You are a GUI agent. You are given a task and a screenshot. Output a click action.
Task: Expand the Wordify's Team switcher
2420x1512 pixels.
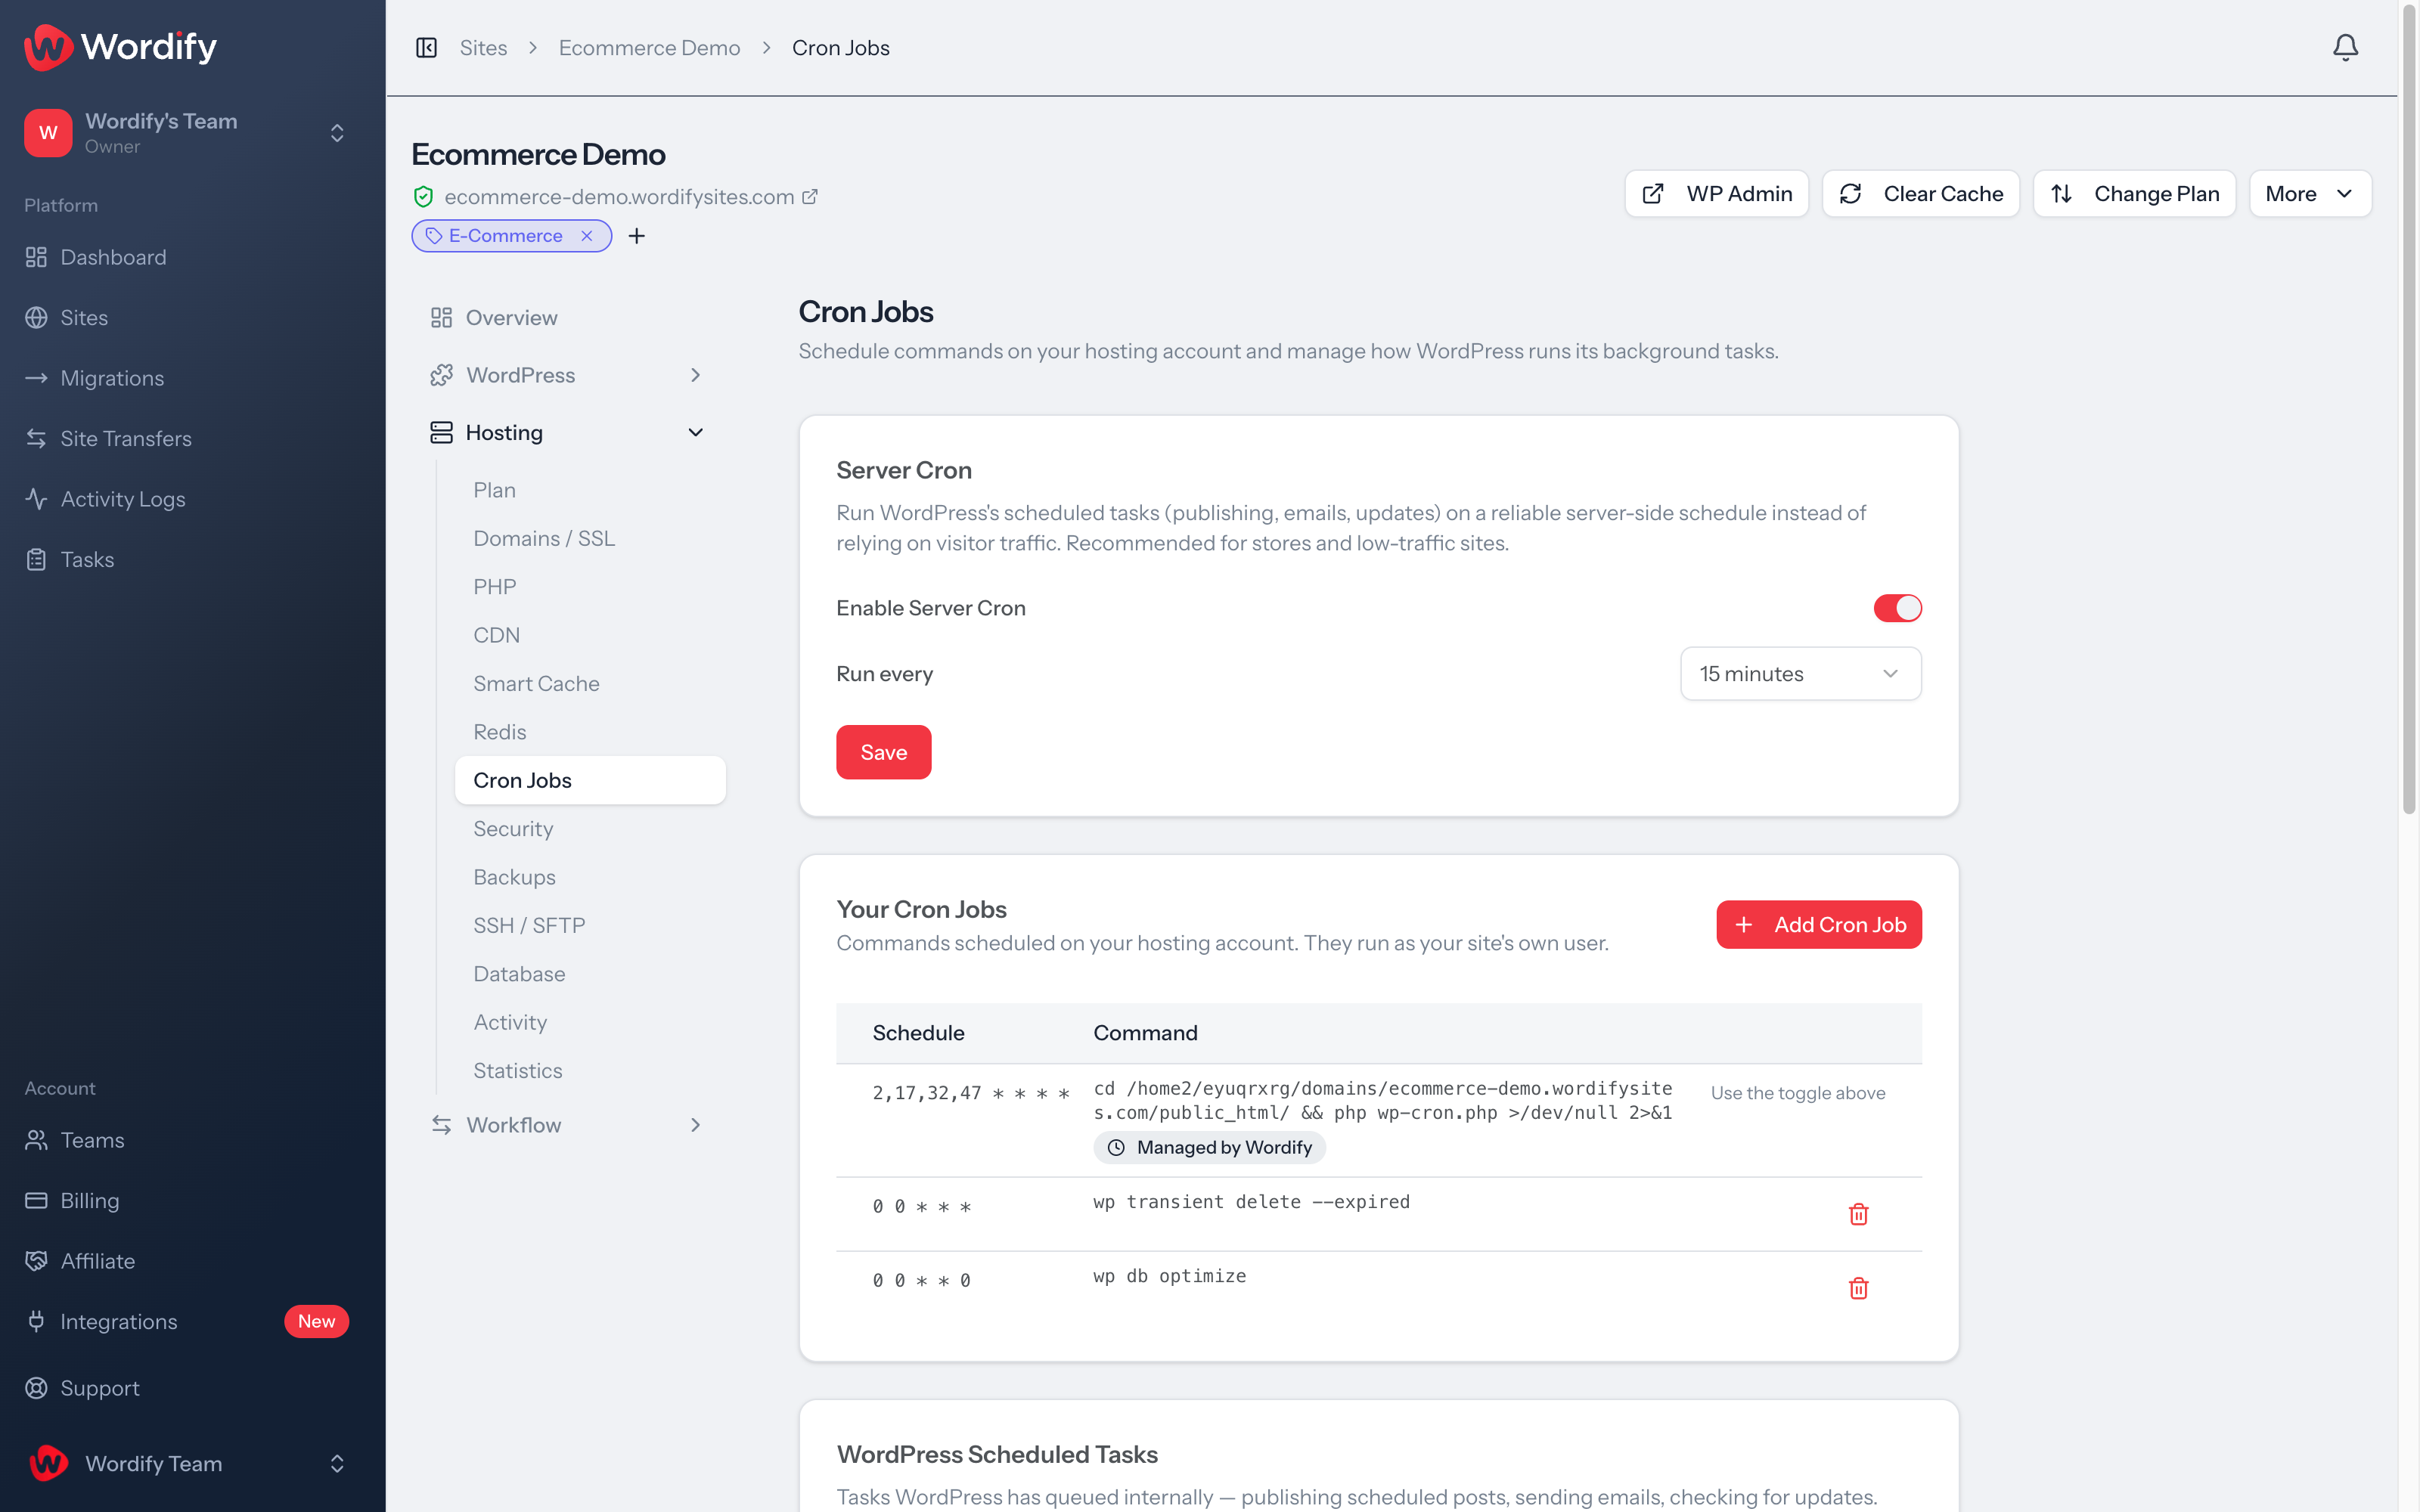point(337,133)
